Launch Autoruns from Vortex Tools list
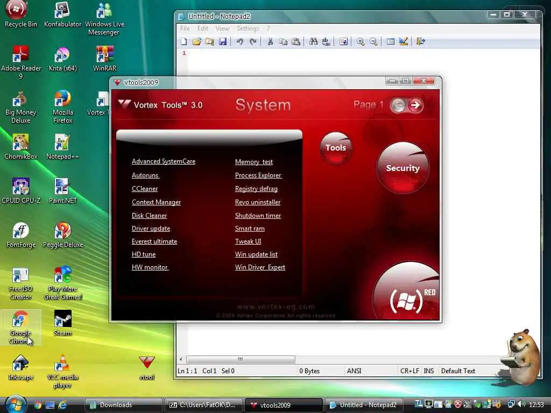 tap(145, 175)
